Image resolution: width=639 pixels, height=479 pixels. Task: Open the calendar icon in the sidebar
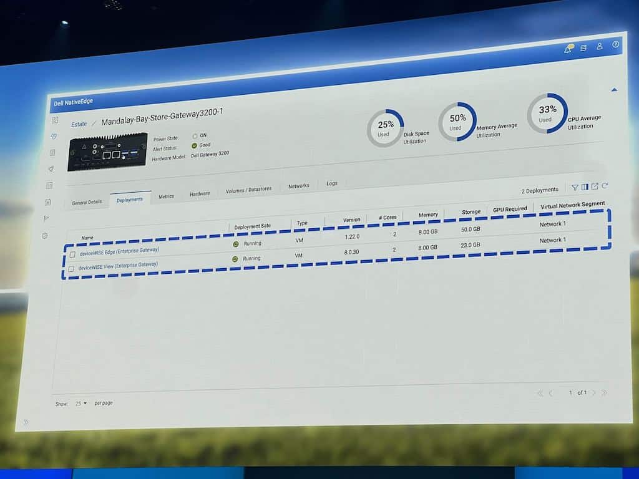[x=48, y=202]
